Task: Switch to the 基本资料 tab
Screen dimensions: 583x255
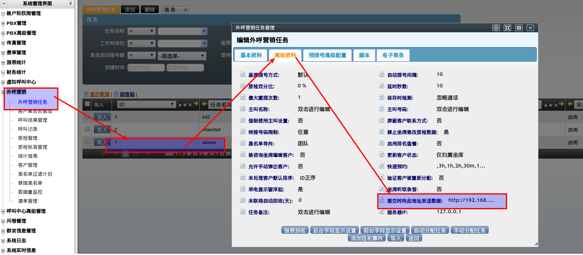Action: [251, 55]
